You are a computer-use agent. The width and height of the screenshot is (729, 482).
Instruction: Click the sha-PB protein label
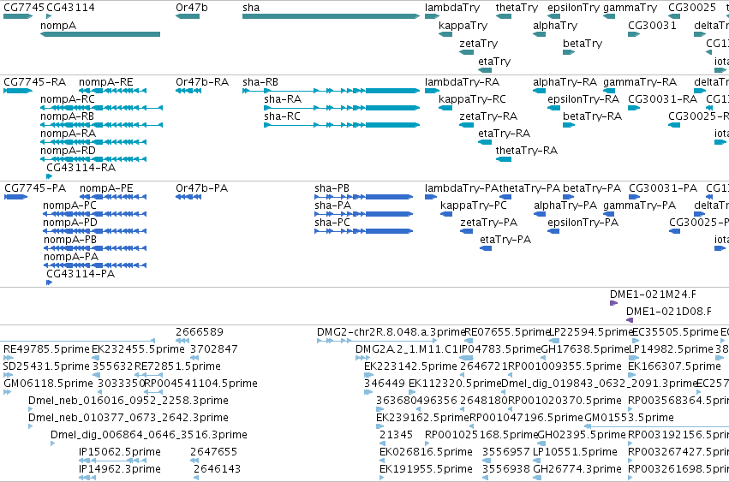click(332, 188)
